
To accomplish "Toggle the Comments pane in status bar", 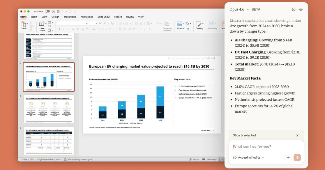I will 209,160.
